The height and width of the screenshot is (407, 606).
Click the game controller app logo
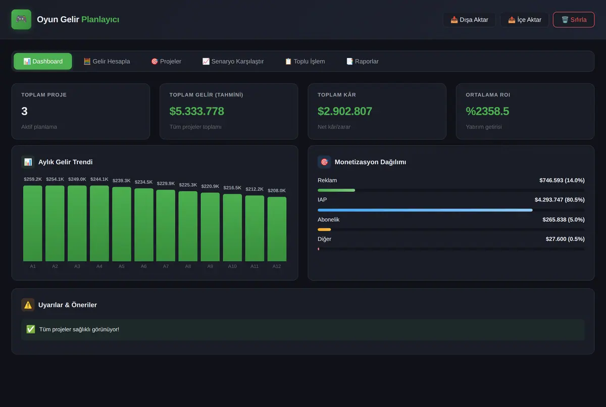21,20
